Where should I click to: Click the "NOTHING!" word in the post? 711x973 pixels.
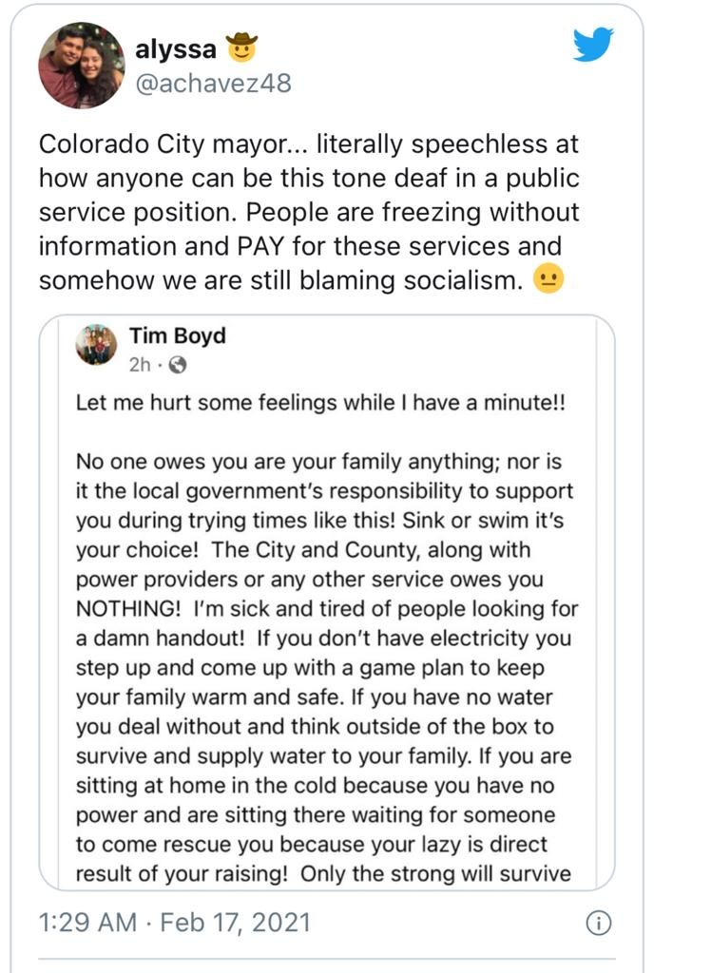[x=128, y=609]
